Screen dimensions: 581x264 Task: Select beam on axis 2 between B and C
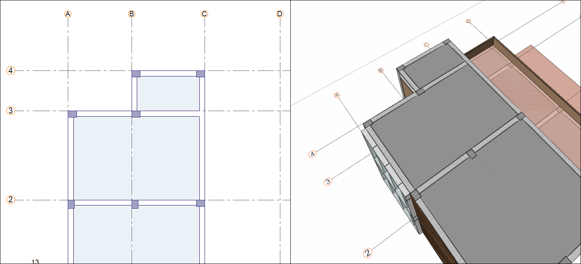167,203
